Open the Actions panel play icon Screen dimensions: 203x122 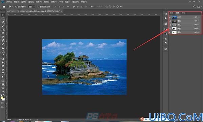(166, 18)
